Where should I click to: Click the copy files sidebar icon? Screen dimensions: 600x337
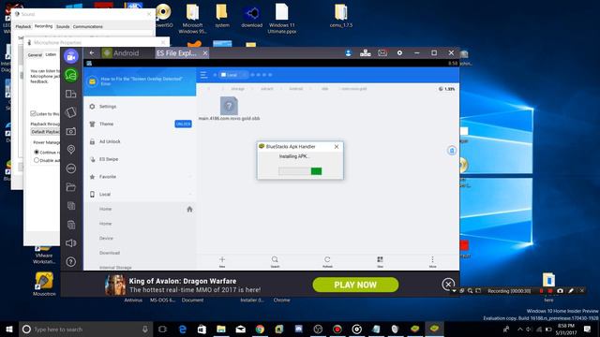[71, 206]
